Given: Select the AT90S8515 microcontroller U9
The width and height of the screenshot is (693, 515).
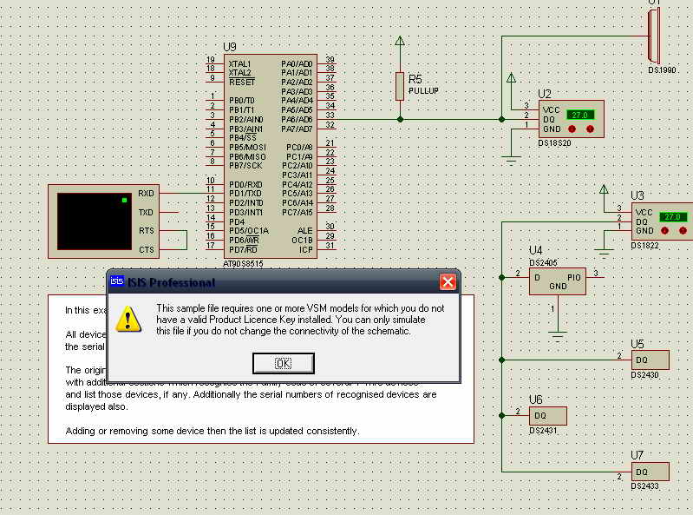Looking at the screenshot, I should (x=270, y=156).
